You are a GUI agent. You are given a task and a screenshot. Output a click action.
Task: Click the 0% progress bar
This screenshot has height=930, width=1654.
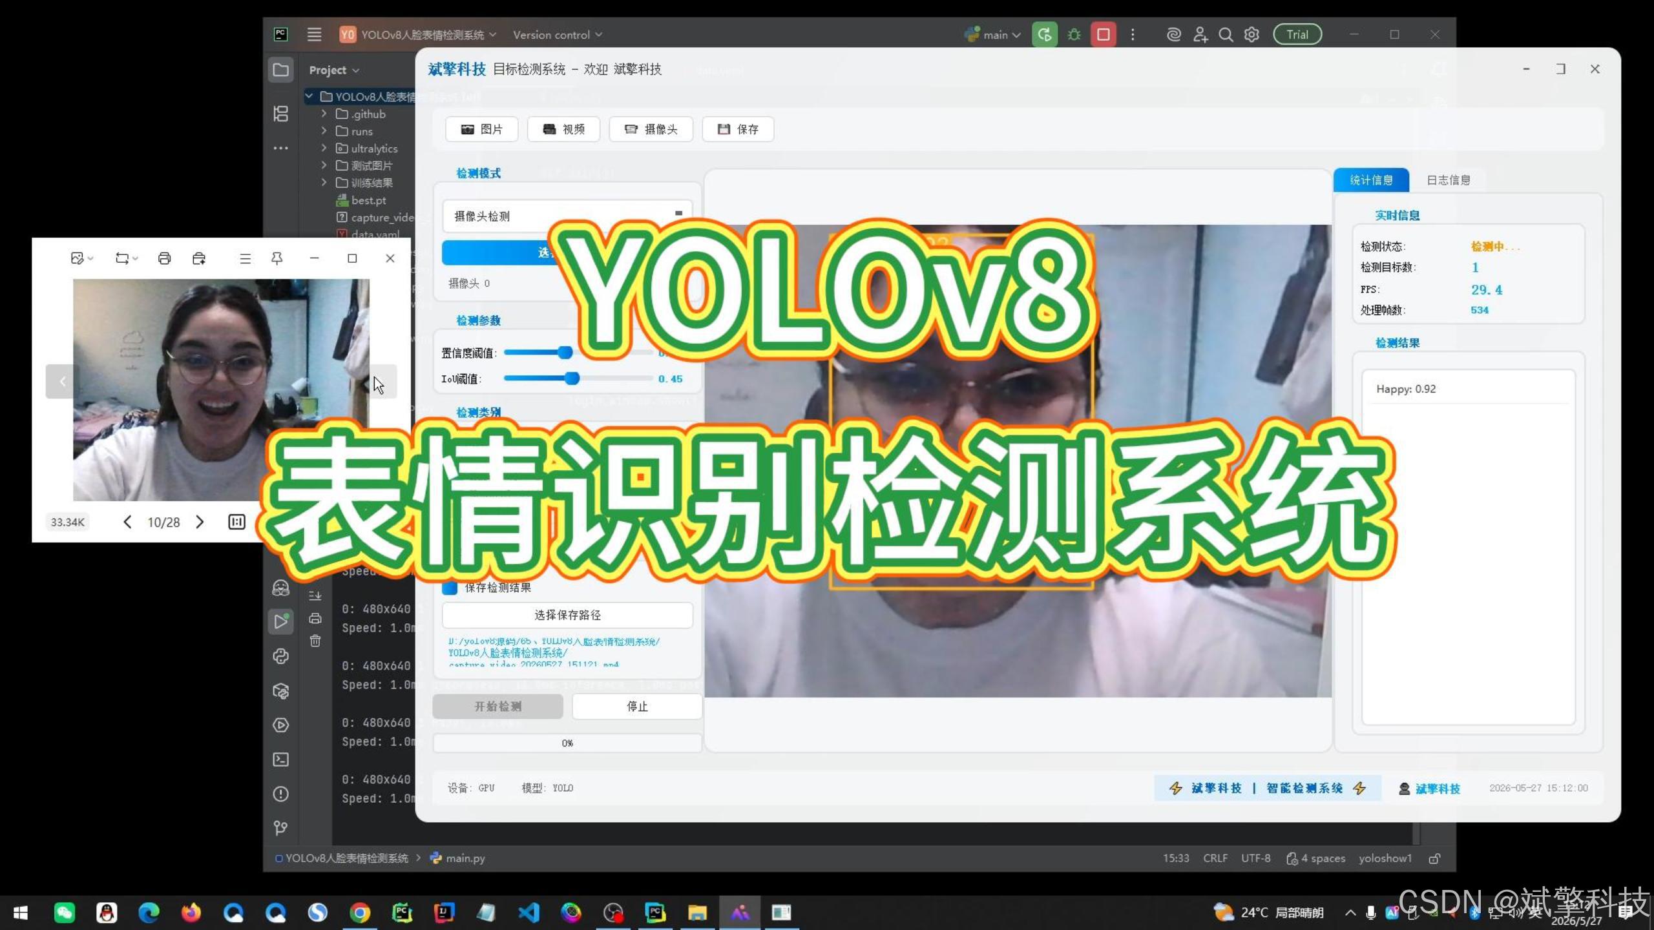click(567, 743)
